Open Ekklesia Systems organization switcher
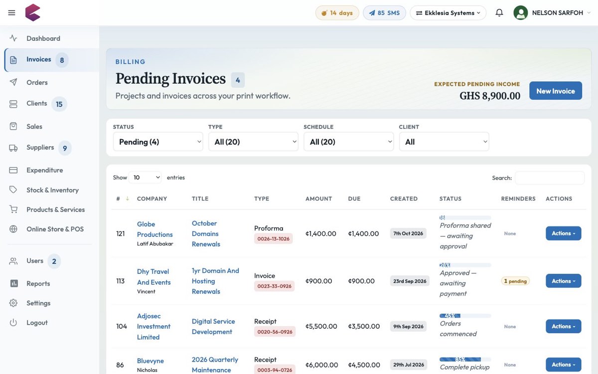Screen dimensions: 598x374 (448, 13)
